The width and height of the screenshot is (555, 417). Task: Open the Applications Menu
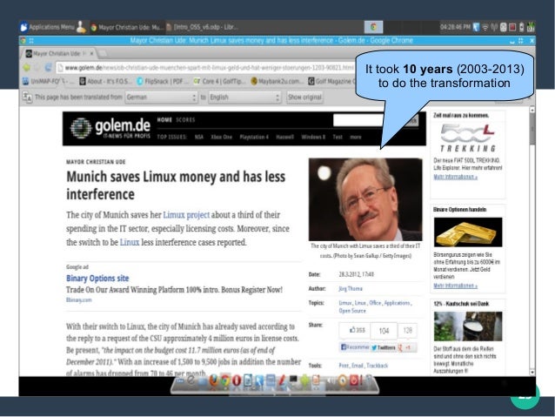click(48, 27)
